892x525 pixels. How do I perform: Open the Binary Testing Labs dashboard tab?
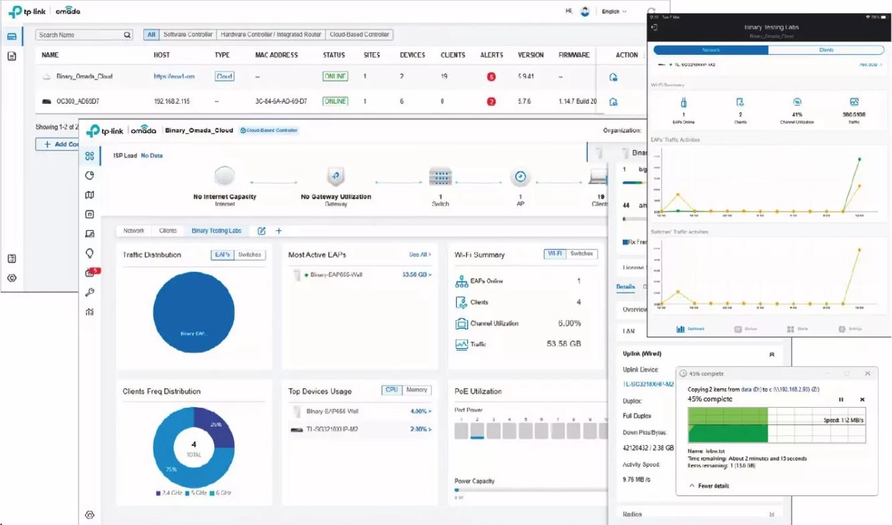tap(216, 231)
